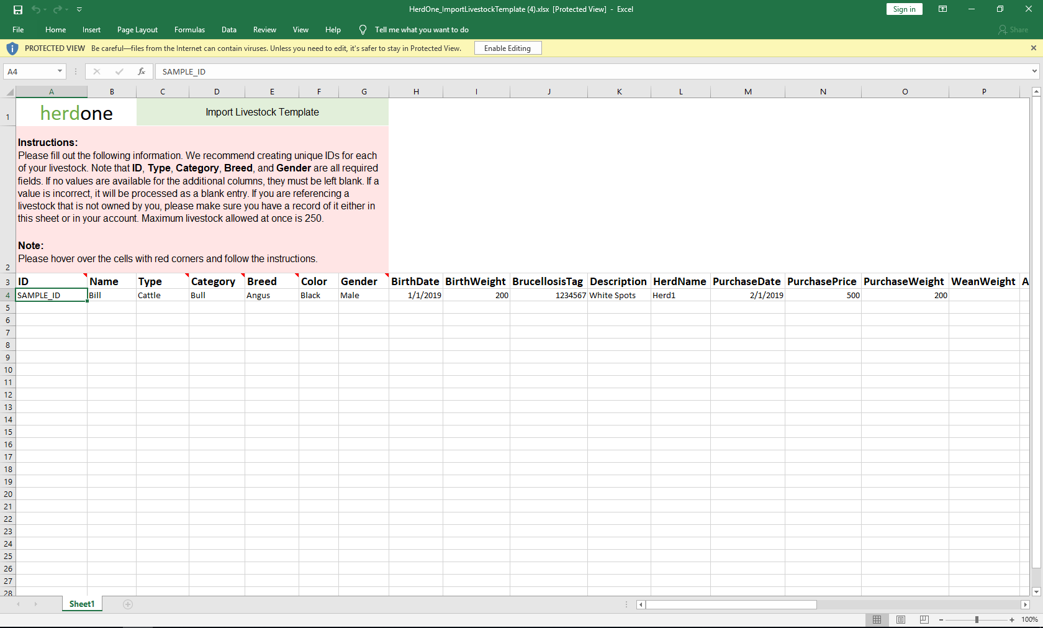The image size is (1043, 628).
Task: Click the WeanWeight header cell
Action: (x=984, y=281)
